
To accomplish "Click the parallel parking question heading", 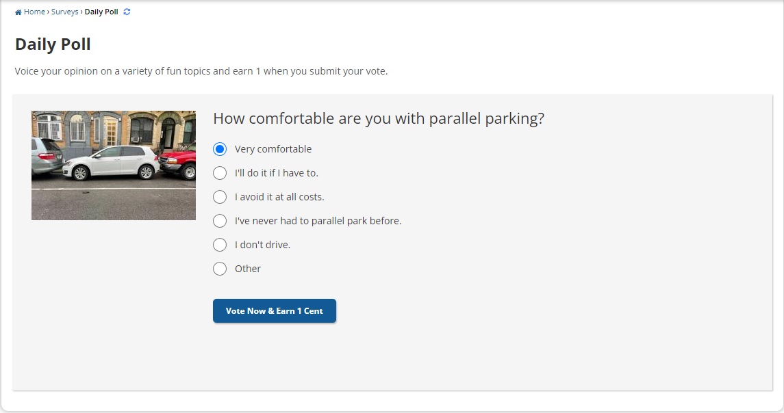I will (379, 118).
